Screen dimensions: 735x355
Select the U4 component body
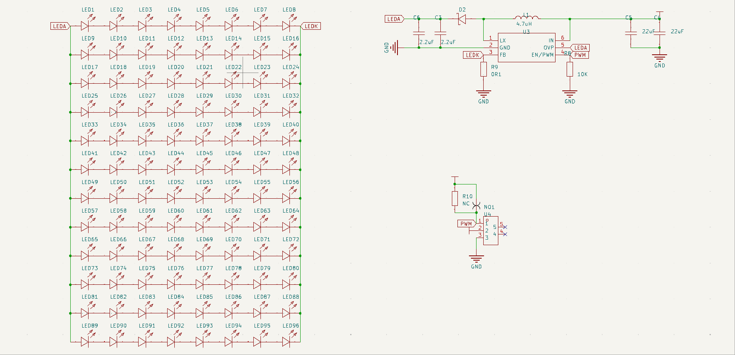491,230
